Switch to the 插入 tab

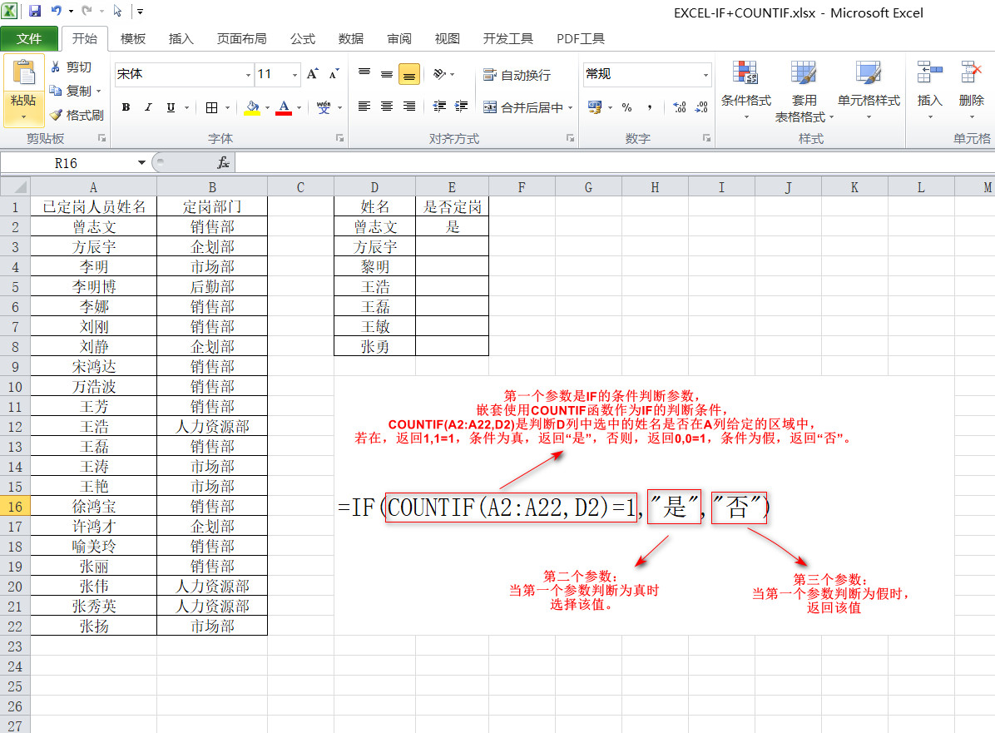tap(181, 39)
